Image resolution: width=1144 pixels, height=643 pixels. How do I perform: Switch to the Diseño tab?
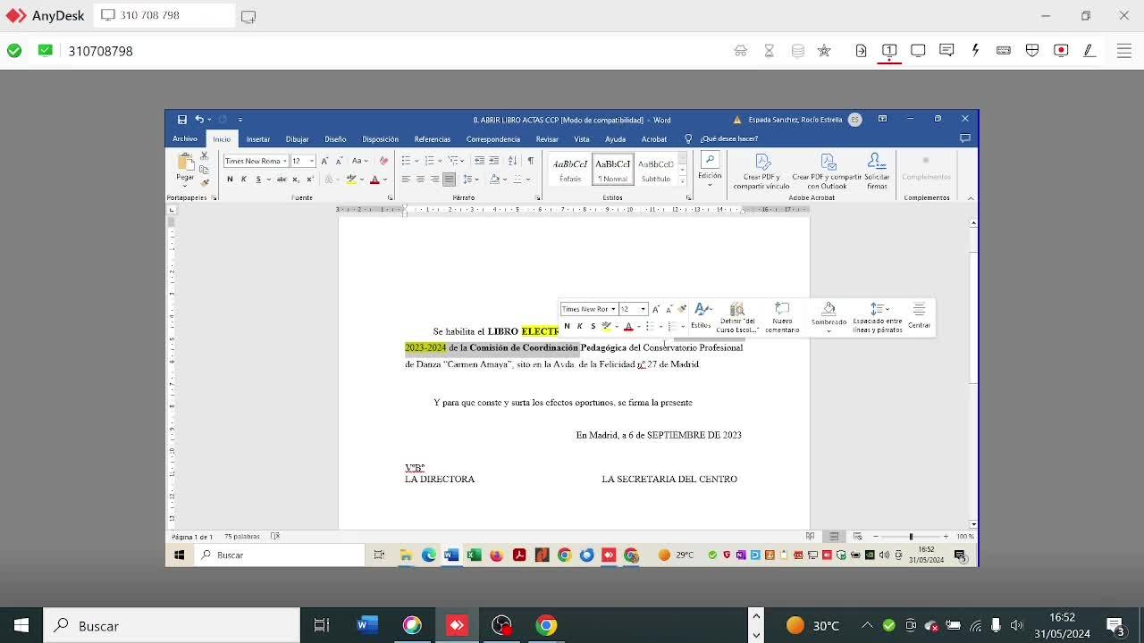(335, 139)
